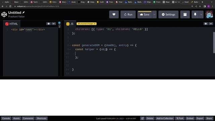Run the pen code
This screenshot has width=215, height=121.
[x=128, y=14]
